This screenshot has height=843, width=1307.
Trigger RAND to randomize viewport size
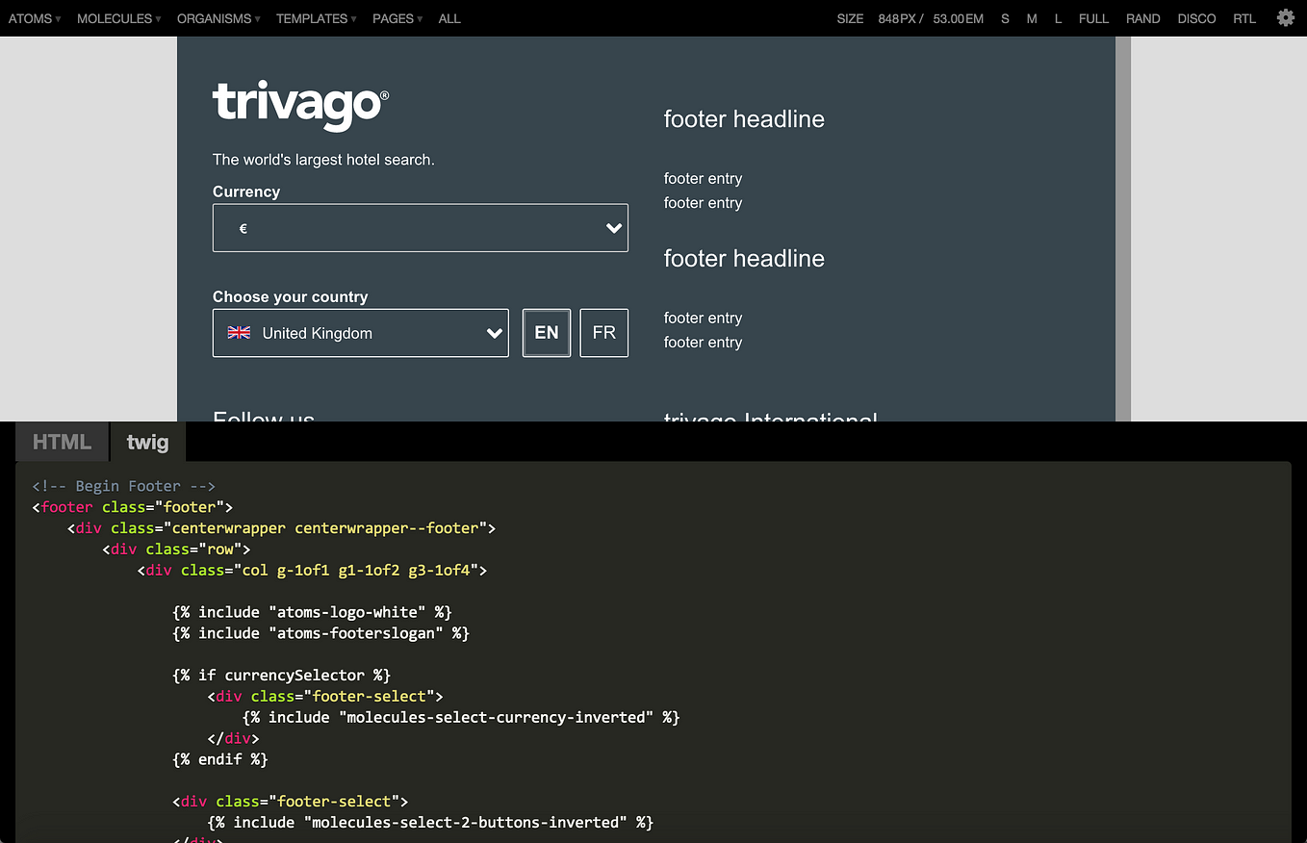coord(1143,17)
